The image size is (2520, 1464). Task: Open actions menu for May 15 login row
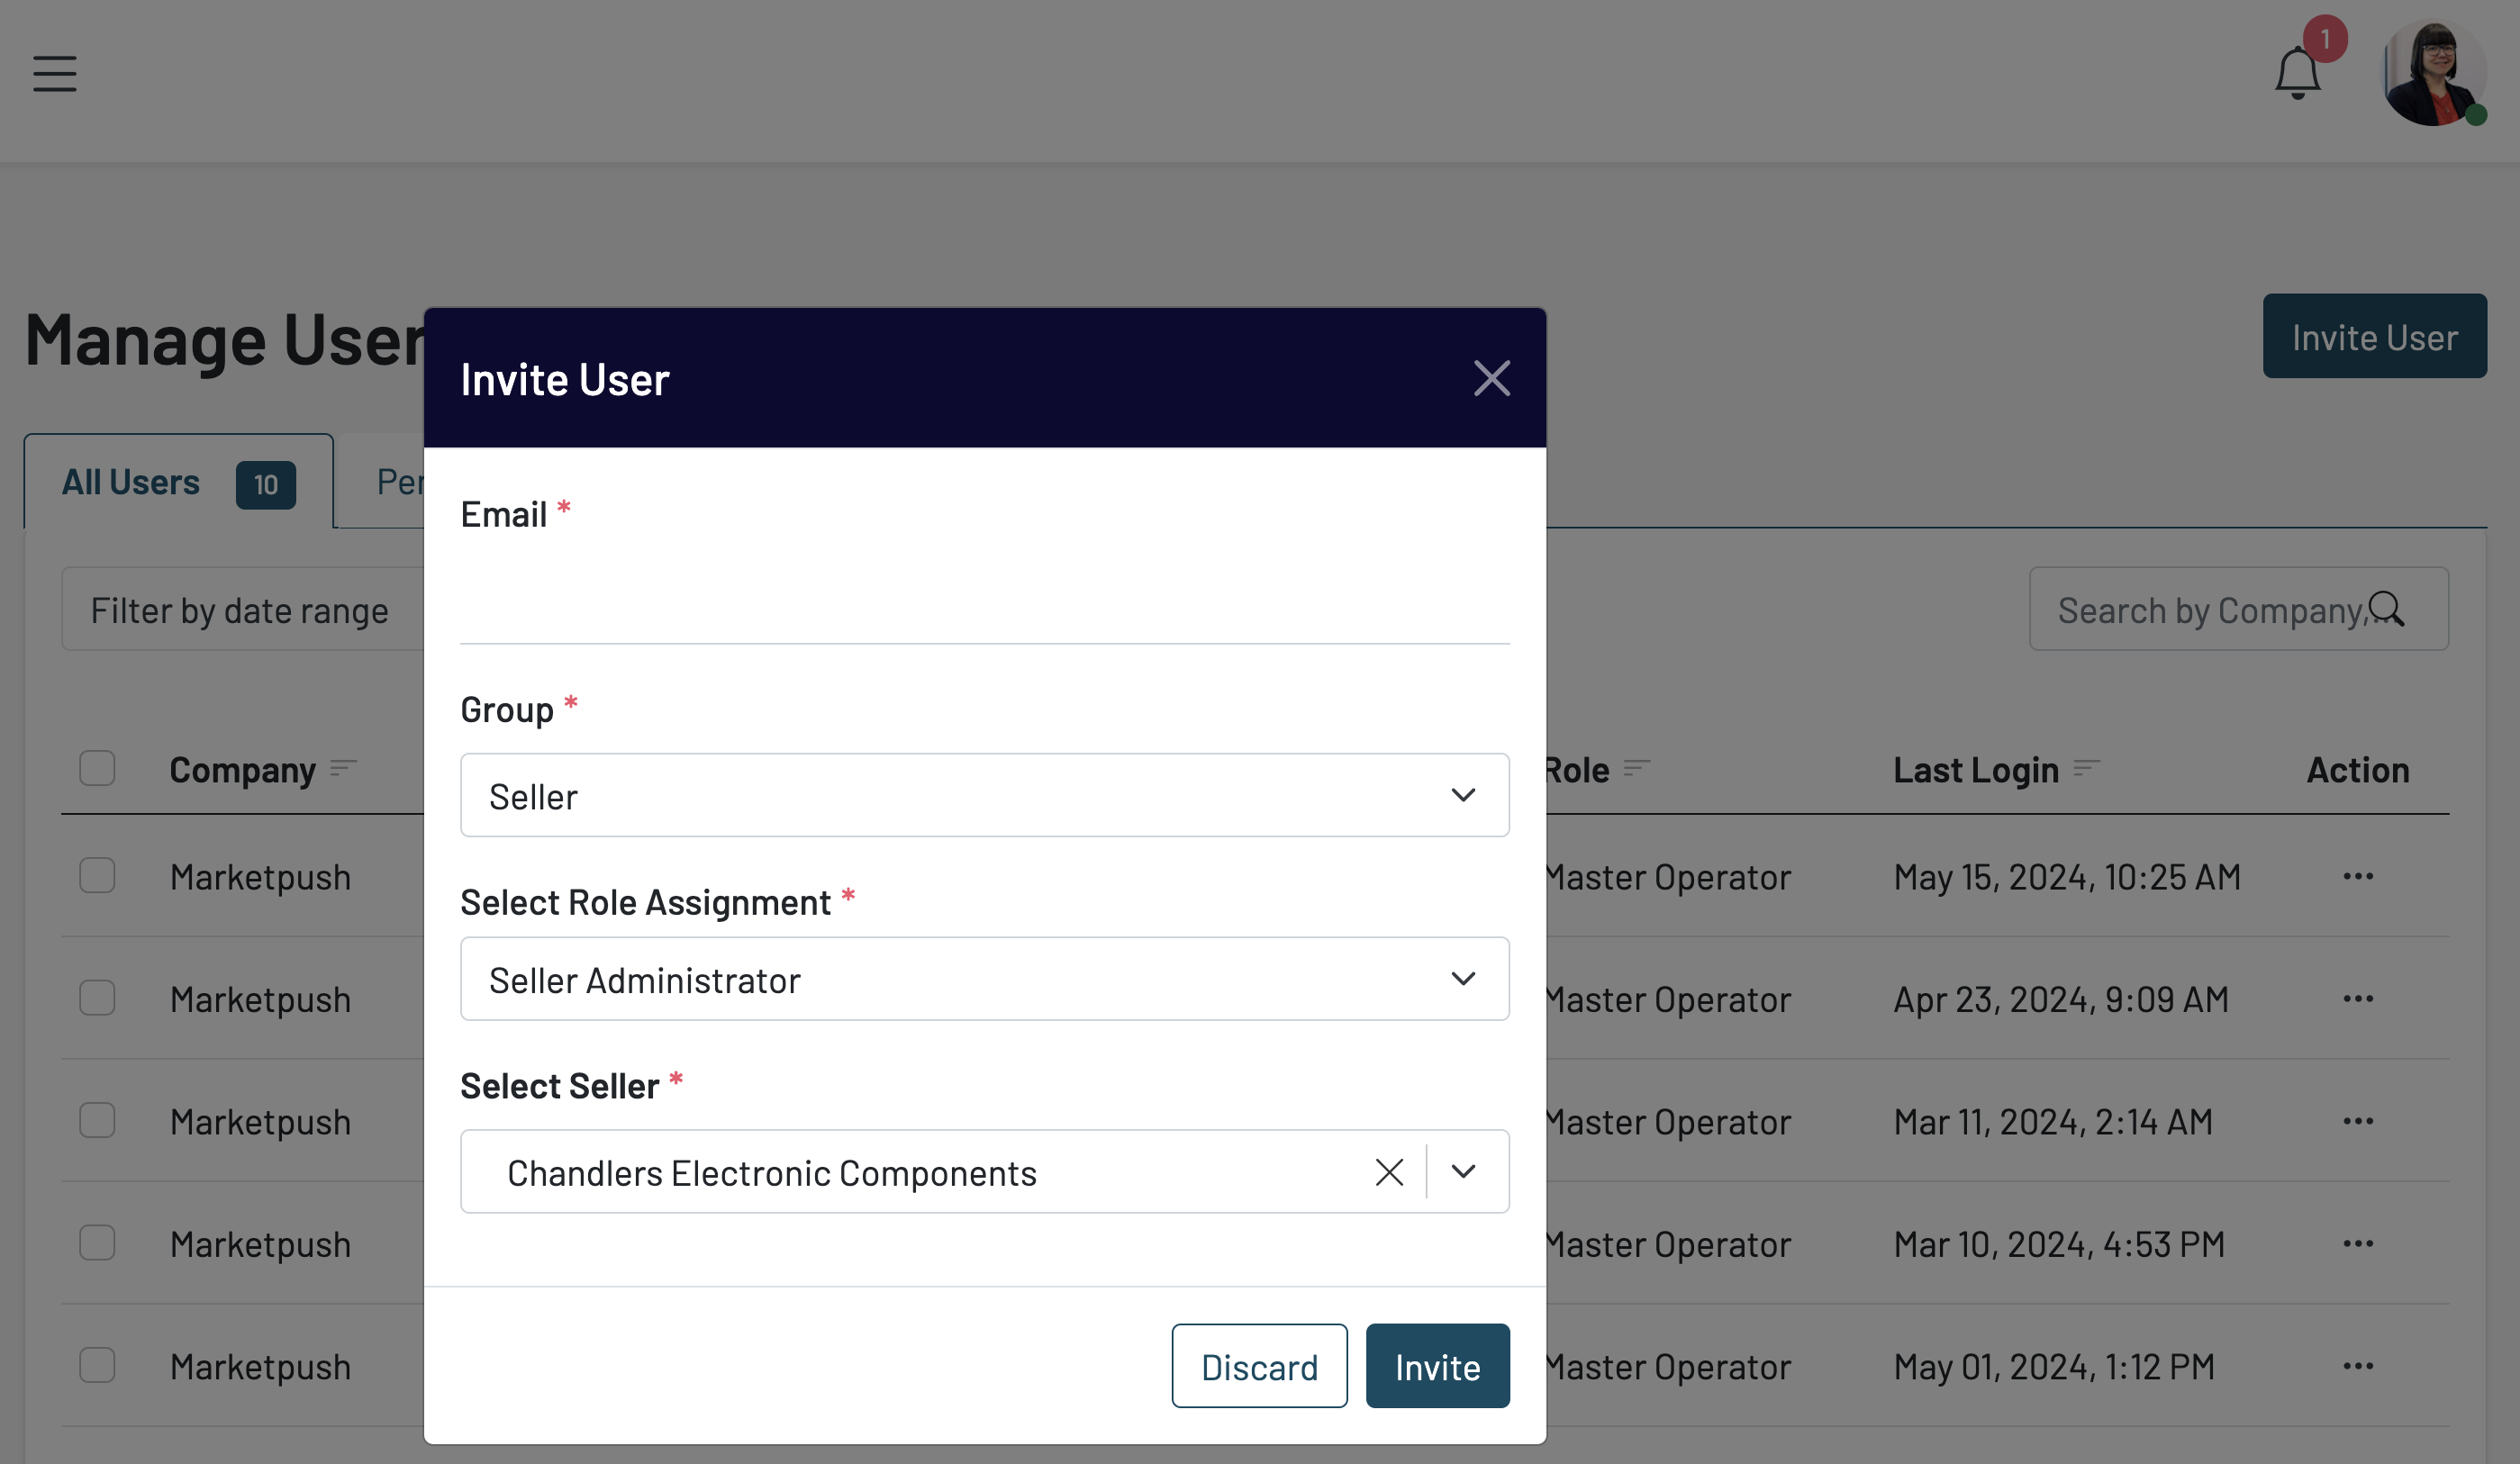click(2357, 877)
